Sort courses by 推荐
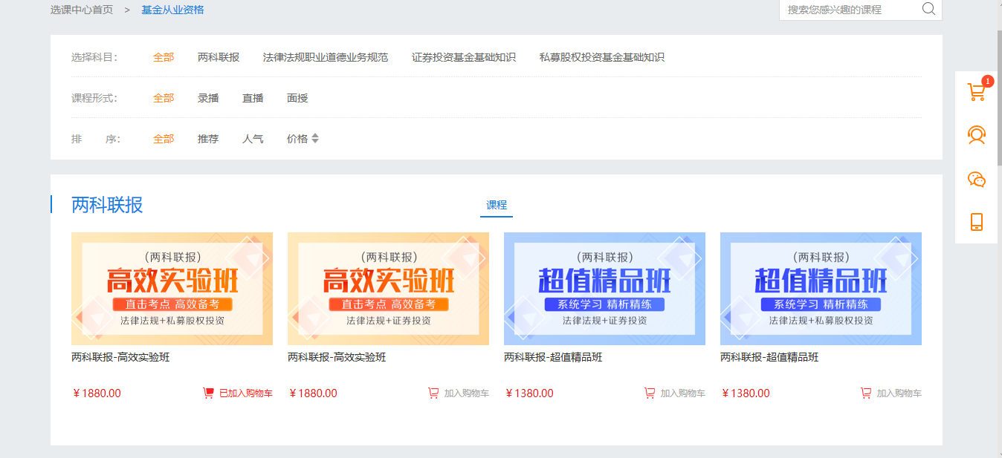 click(208, 139)
